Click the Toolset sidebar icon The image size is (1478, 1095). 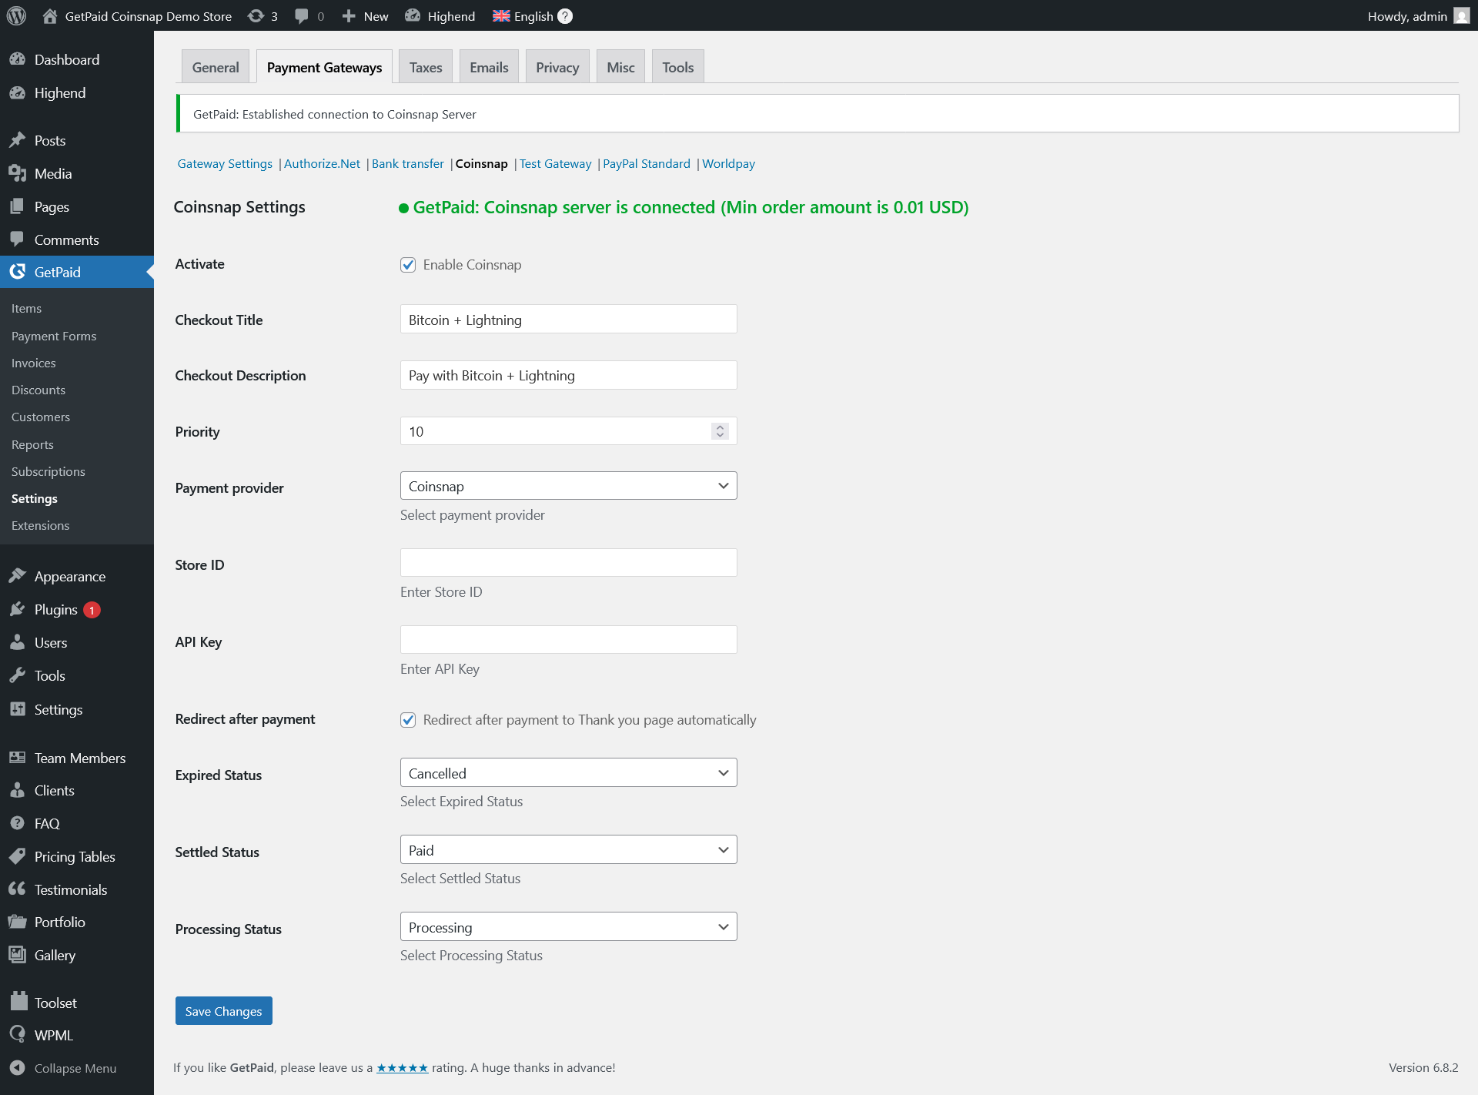click(x=19, y=1001)
